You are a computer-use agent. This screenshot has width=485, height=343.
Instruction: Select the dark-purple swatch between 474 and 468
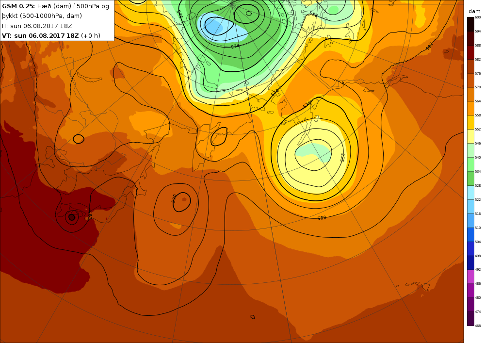(x=470, y=319)
